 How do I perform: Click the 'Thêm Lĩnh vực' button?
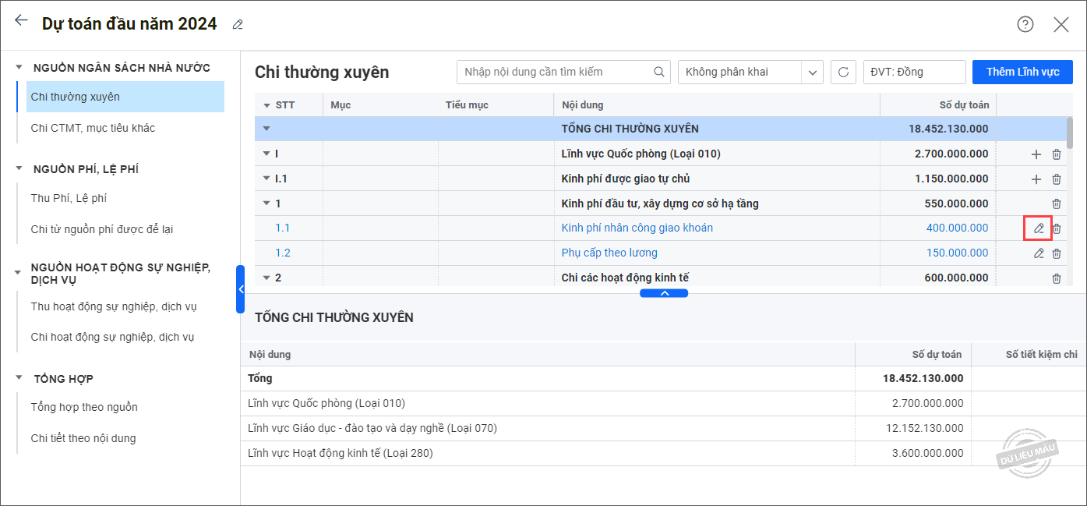[1022, 72]
